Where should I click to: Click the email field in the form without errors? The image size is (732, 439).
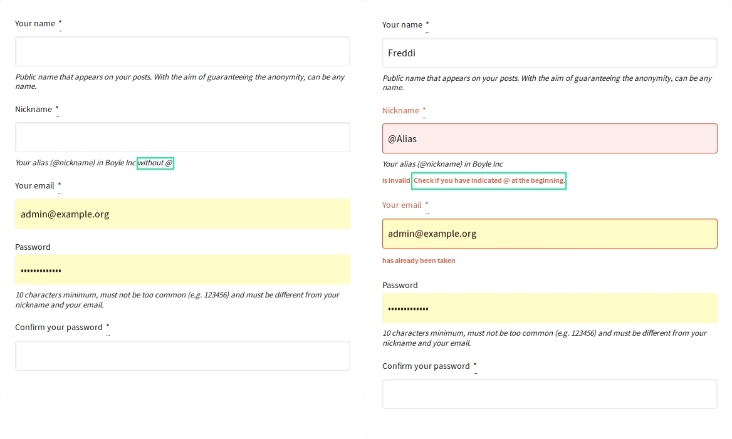coord(182,214)
